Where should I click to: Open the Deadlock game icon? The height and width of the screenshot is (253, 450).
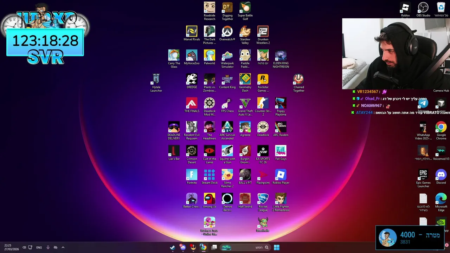pyautogui.click(x=263, y=129)
